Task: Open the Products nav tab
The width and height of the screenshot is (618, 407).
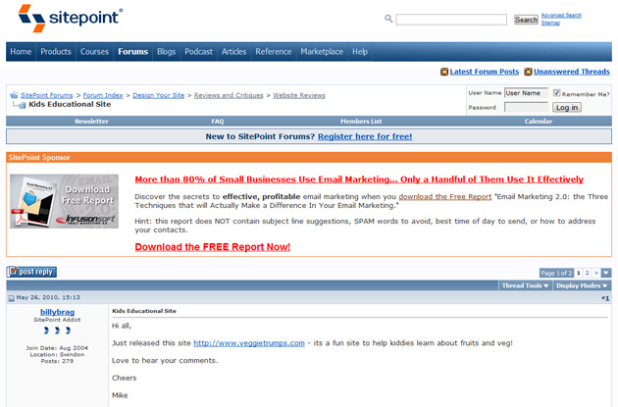Action: click(56, 52)
